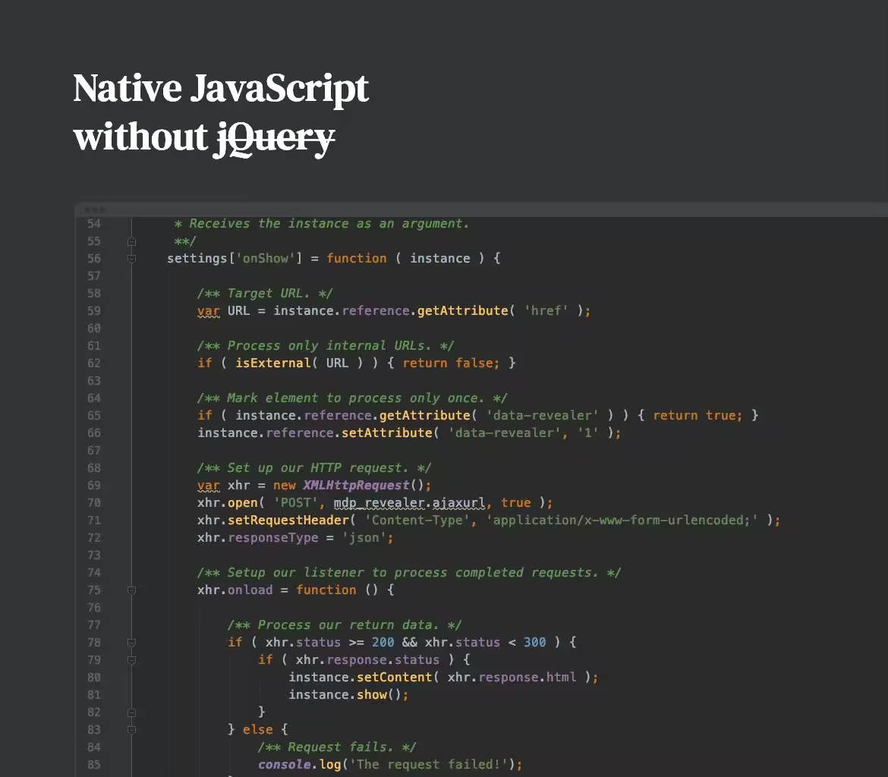Click 'setRequestHeader' on line 71

(x=288, y=521)
